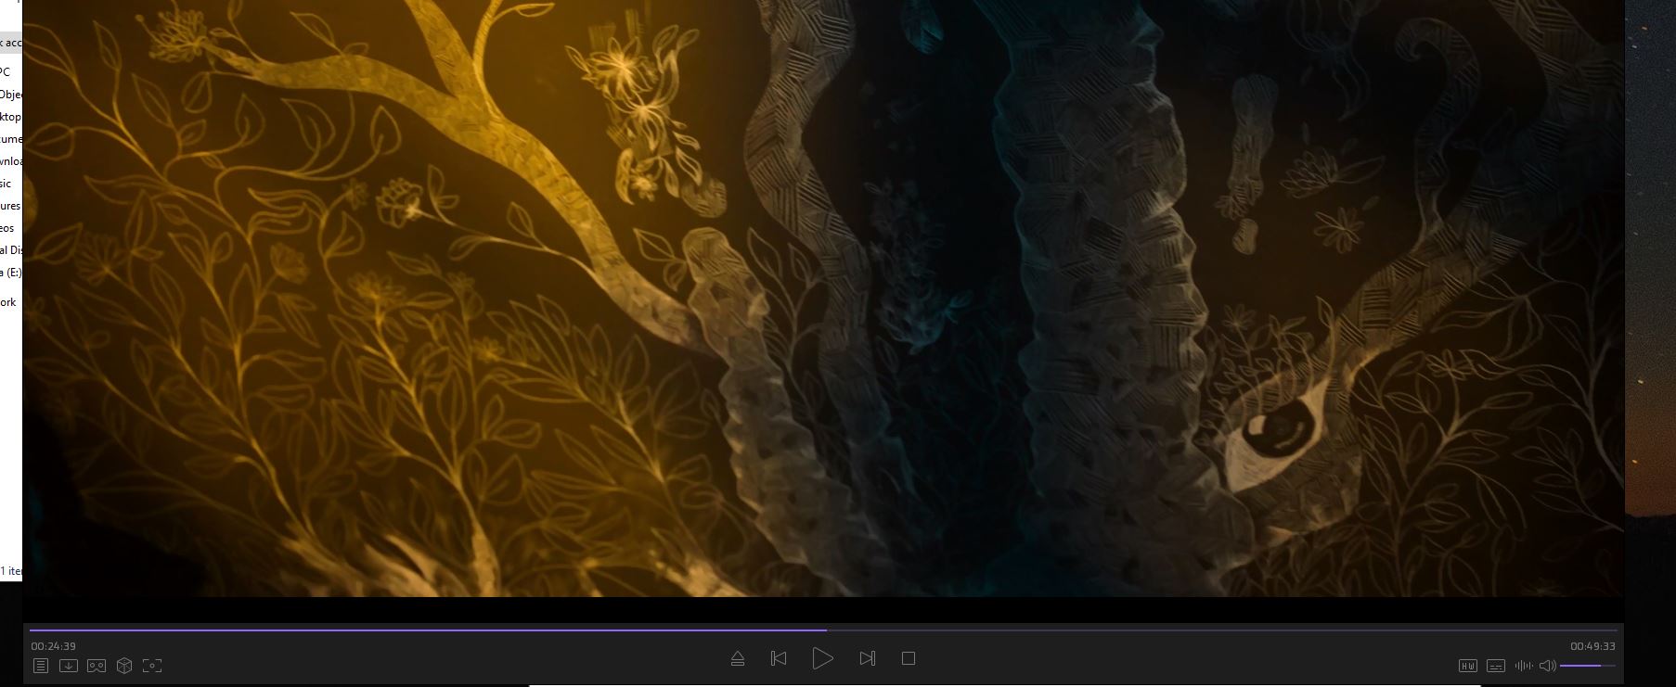
Task: Skip to the previous track
Action: point(779,658)
